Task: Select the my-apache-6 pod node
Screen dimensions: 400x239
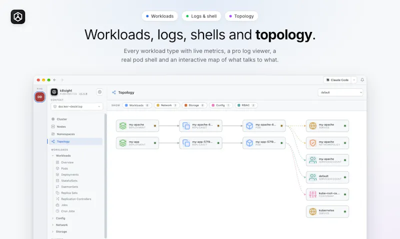Action: pos(264,126)
